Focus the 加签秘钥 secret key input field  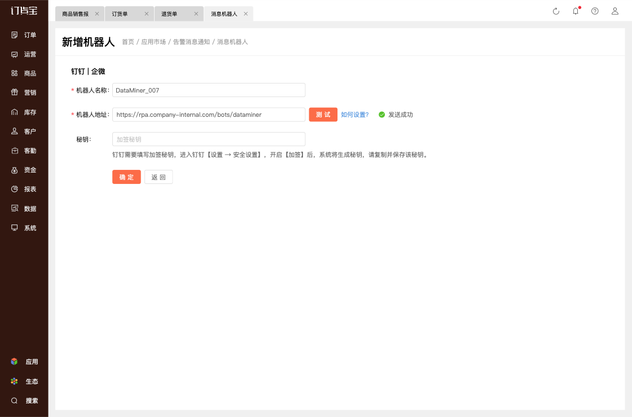pyautogui.click(x=209, y=139)
